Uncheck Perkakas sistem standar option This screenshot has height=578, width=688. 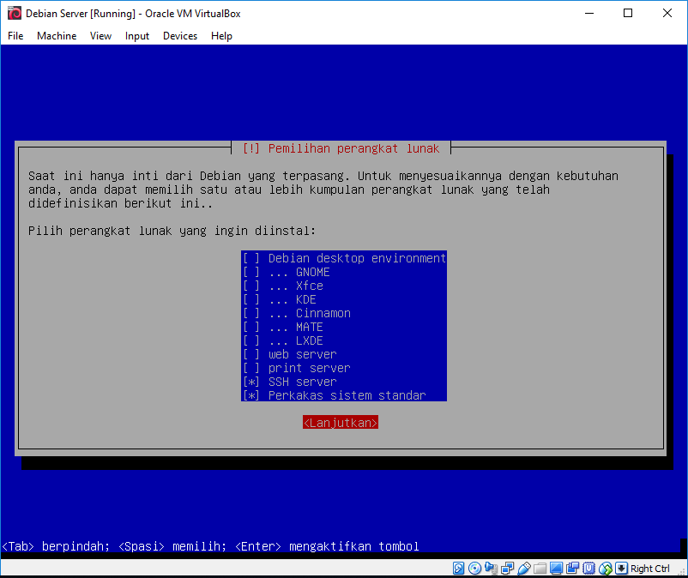point(251,395)
